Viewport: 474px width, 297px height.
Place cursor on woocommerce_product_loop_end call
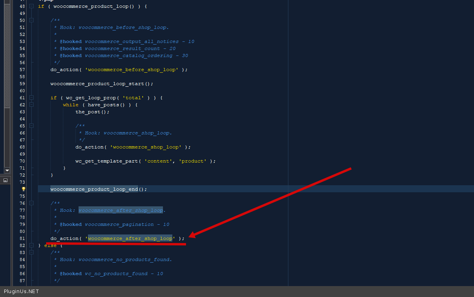click(x=94, y=189)
